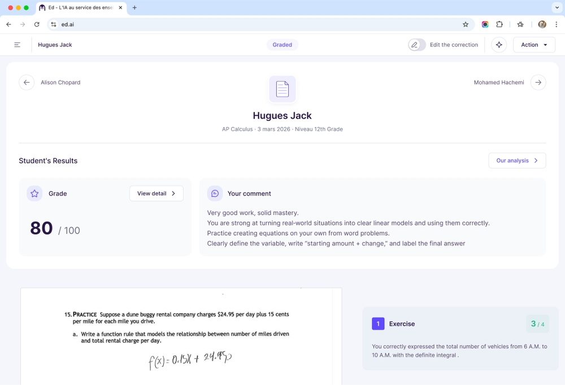Open the Chrome three-dot menu
The height and width of the screenshot is (385, 565).
coord(557,24)
